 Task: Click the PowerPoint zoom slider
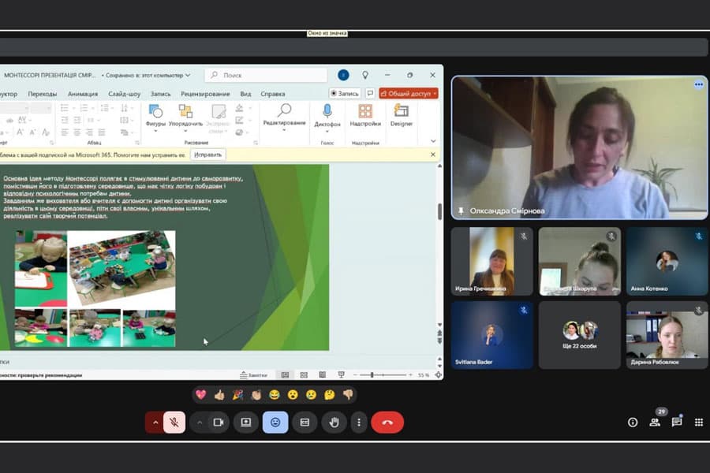pos(372,375)
